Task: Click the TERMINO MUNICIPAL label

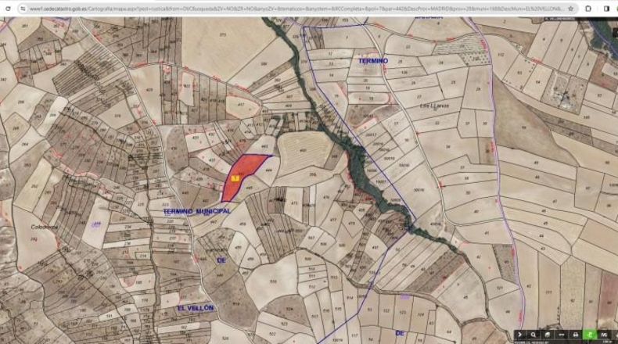Action: (x=197, y=211)
